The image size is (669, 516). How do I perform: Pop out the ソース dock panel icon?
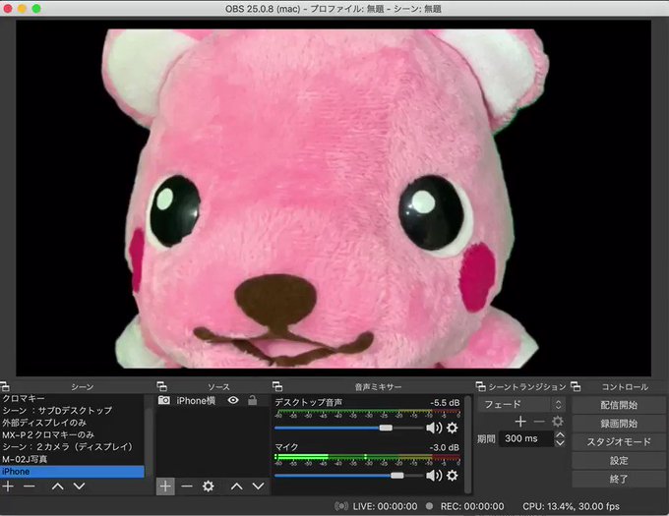click(x=161, y=386)
